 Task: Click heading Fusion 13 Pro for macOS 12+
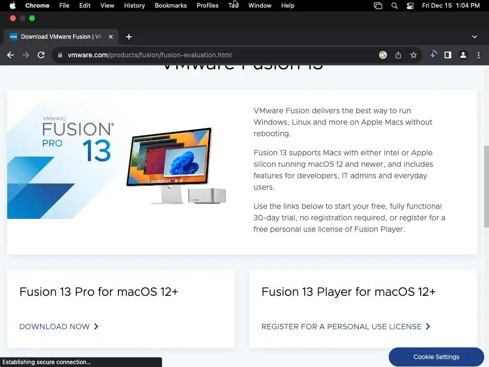[x=99, y=292]
